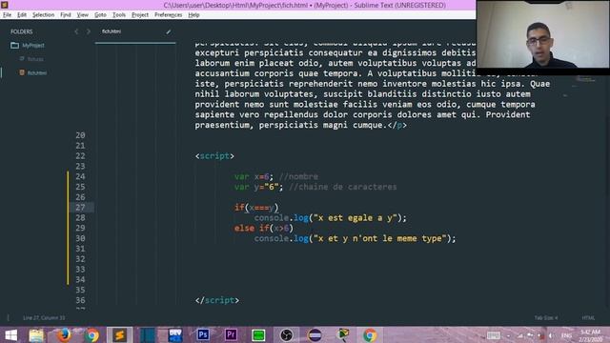The width and height of the screenshot is (610, 343).
Task: Place cursor on closing script tag
Action: [217, 300]
